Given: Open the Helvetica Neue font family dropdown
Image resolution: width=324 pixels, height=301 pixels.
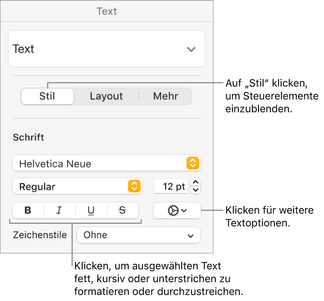Looking at the screenshot, I should (100, 163).
